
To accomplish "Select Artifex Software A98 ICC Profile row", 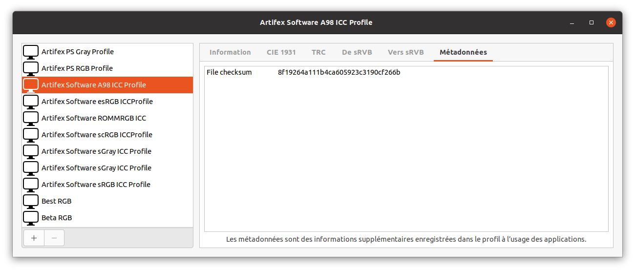I will pyautogui.click(x=107, y=85).
